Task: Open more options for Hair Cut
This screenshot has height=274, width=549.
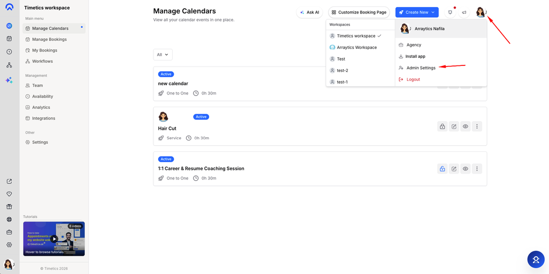Action: pyautogui.click(x=477, y=127)
